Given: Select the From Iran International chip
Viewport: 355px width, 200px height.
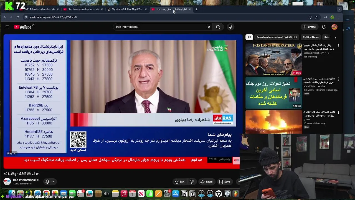Looking at the screenshot, I should [x=277, y=37].
